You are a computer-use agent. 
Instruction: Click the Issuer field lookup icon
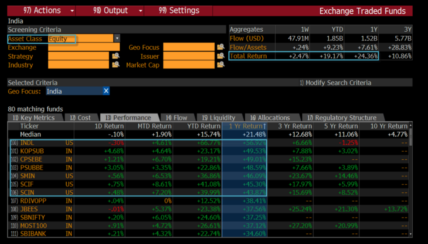click(220, 56)
